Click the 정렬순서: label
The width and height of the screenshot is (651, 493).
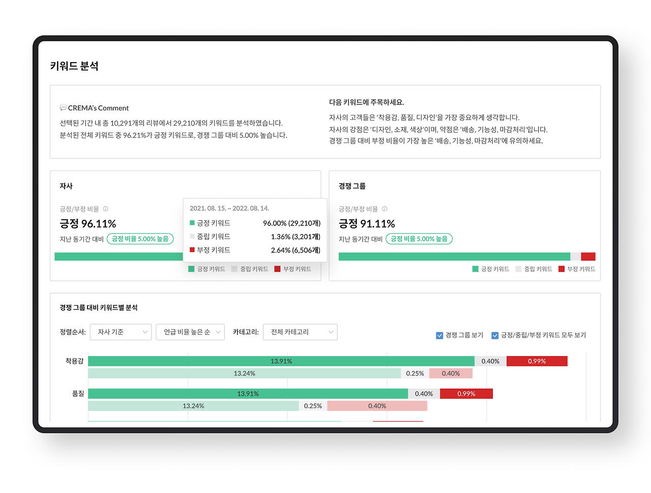(73, 332)
